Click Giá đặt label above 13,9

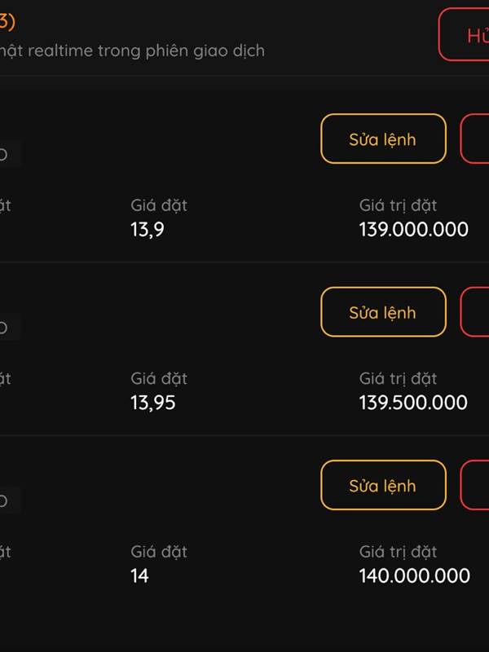159,205
